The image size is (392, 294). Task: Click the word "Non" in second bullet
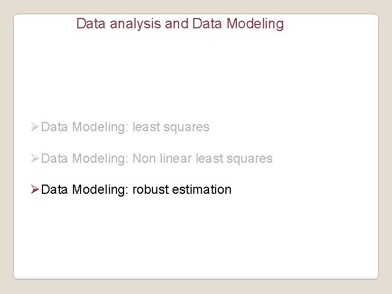point(144,158)
